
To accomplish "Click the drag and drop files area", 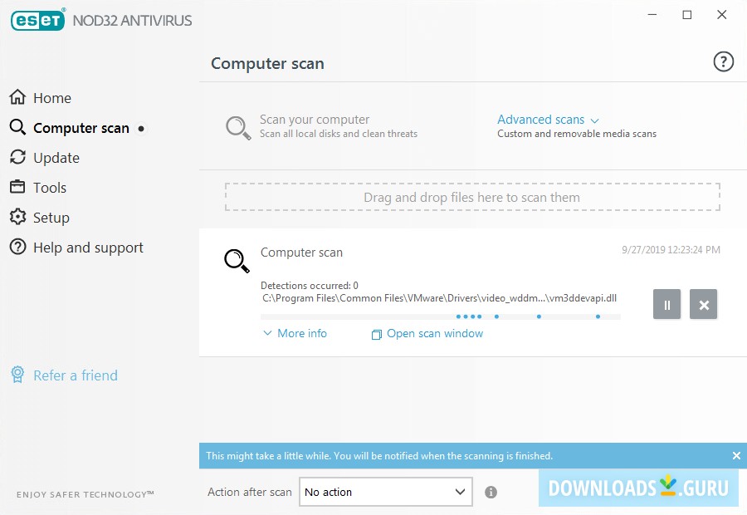I will (x=472, y=197).
